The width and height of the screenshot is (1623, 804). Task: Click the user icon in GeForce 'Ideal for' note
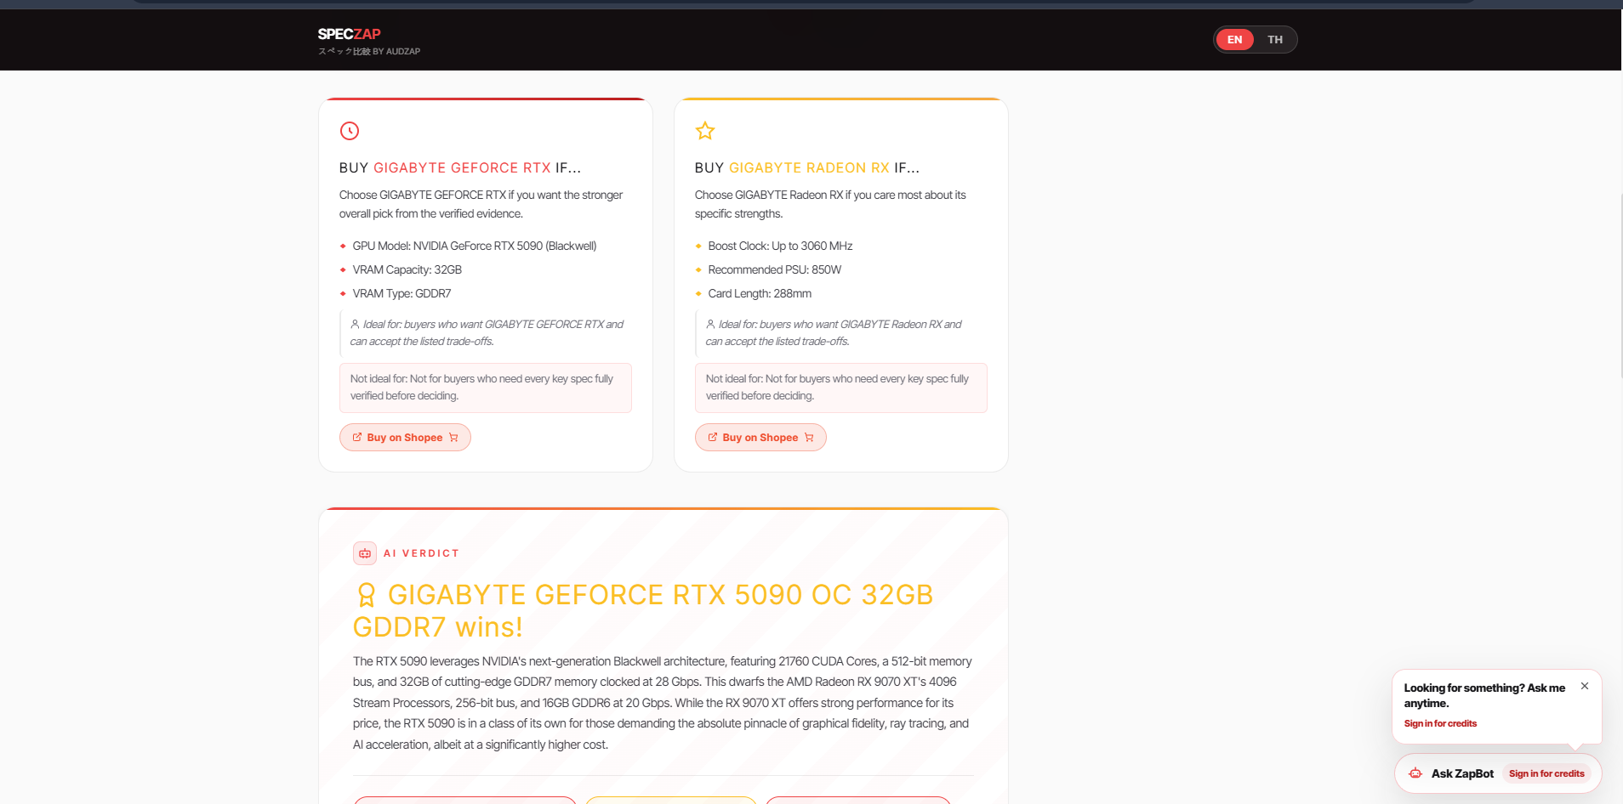tap(355, 324)
